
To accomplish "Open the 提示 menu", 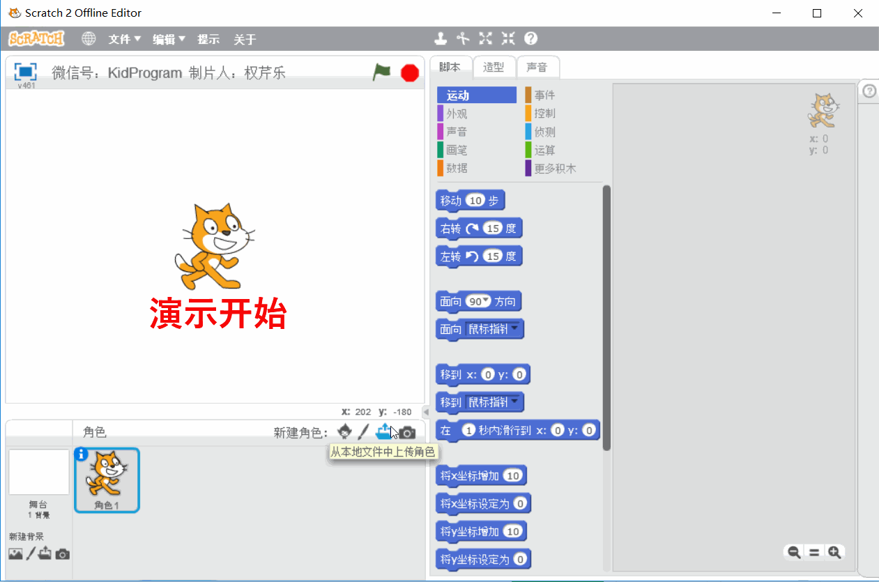I will coord(208,39).
